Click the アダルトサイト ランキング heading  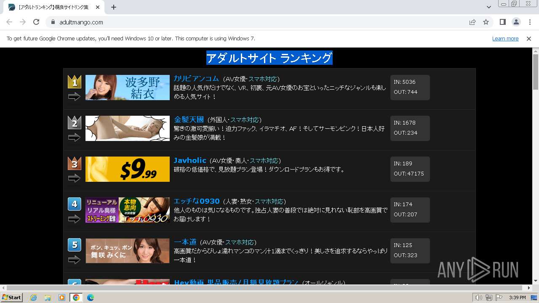[269, 58]
